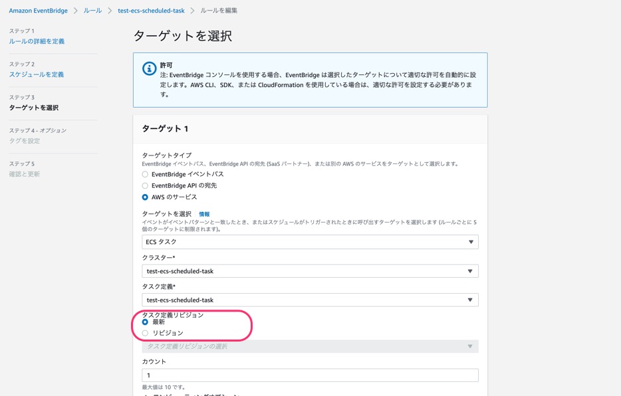Image resolution: width=621 pixels, height=396 pixels.
Task: Select the EventBridge イベントバス radio button
Action: pyautogui.click(x=145, y=174)
